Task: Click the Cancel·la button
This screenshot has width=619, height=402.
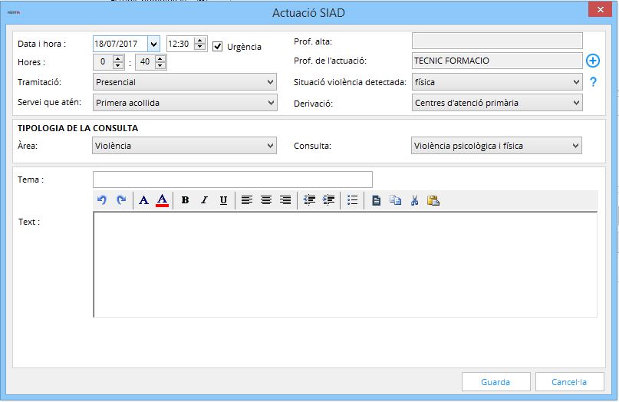Action: coord(569,382)
